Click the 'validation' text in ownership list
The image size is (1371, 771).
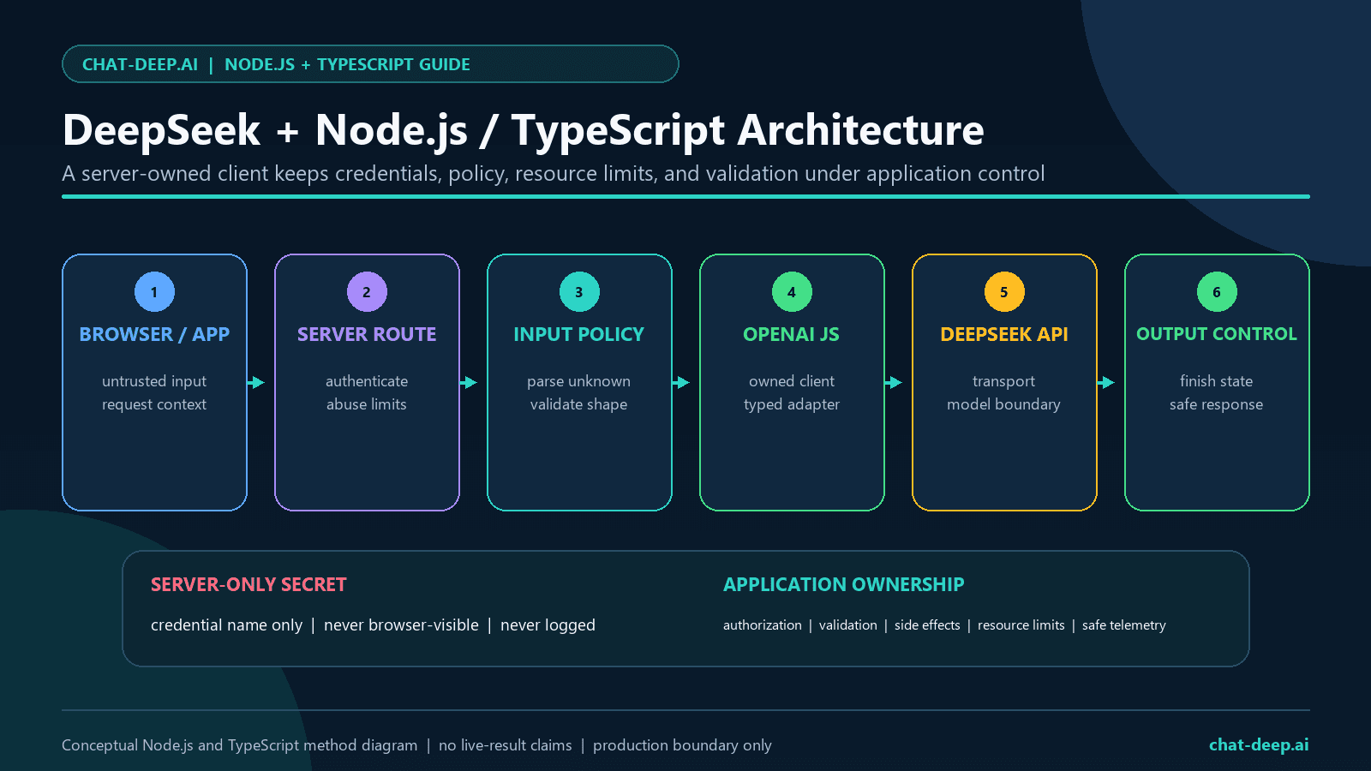tap(848, 625)
